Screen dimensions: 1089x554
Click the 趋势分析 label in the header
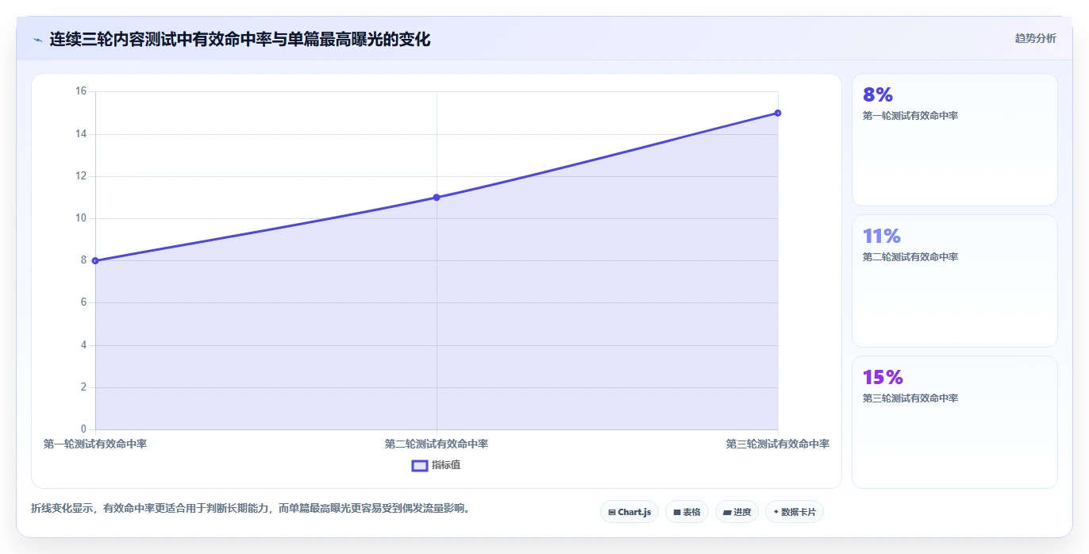(x=1035, y=38)
